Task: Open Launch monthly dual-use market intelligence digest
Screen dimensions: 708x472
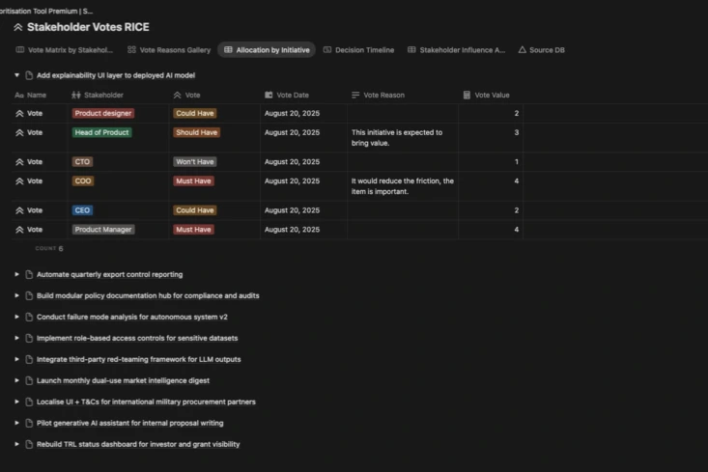Action: point(123,381)
